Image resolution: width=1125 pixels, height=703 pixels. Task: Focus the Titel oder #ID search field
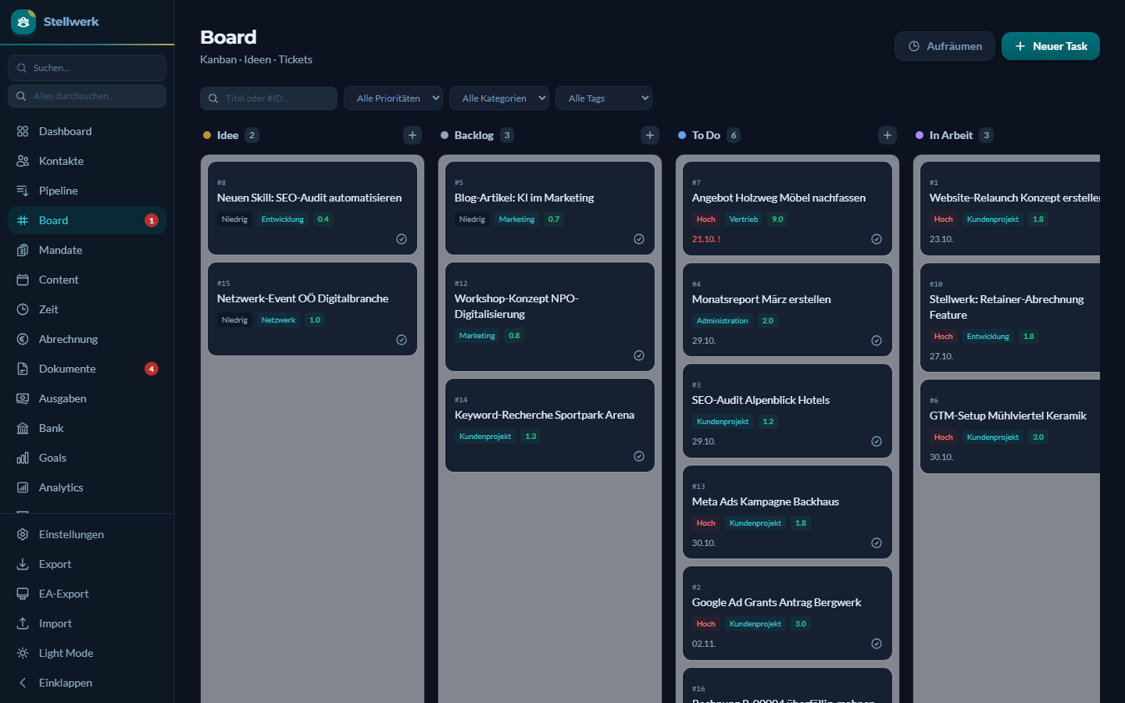[x=269, y=98]
